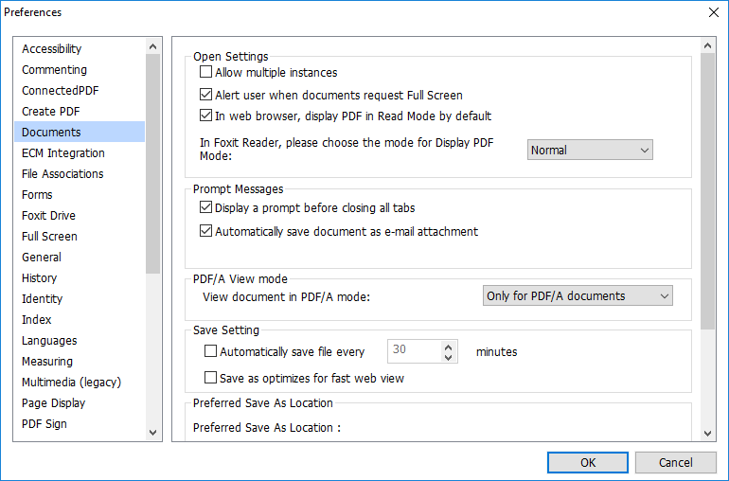Expand the PDF/A view mode dropdown
729x481 pixels.
[x=577, y=296]
